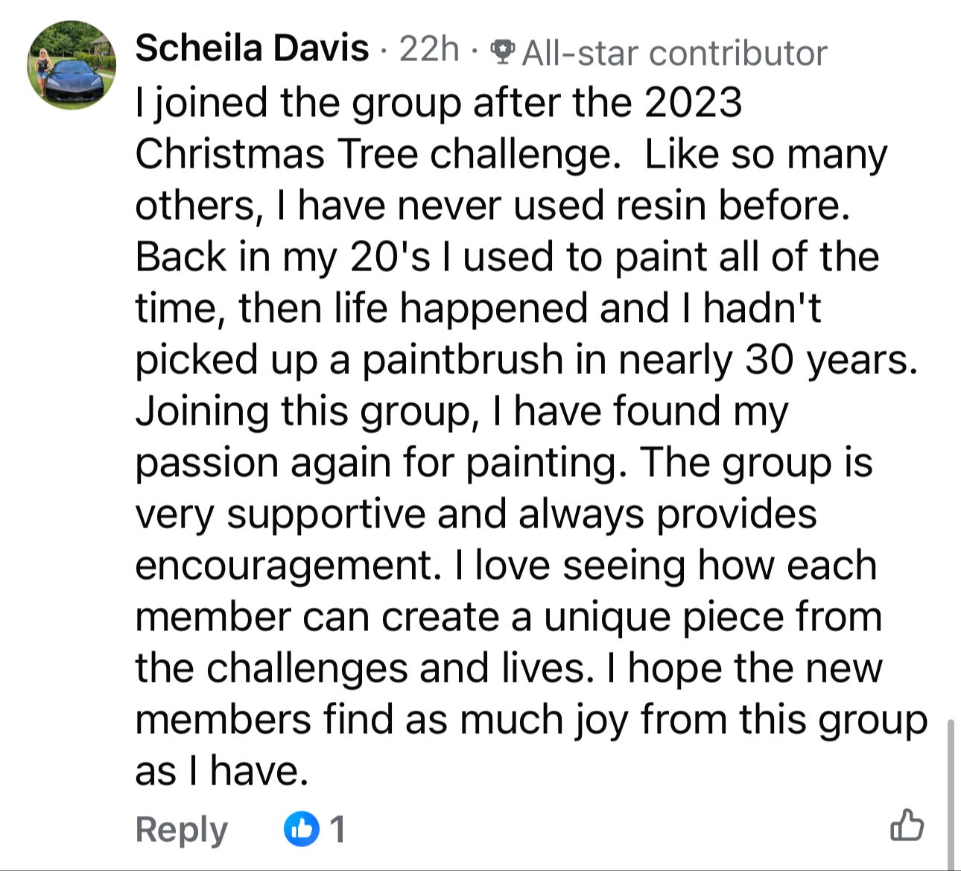
Task: Click the 22h comment timestamp
Action: [428, 50]
